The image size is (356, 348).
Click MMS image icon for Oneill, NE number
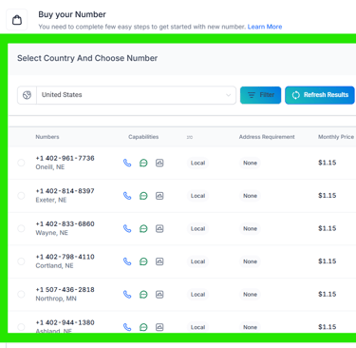159,163
